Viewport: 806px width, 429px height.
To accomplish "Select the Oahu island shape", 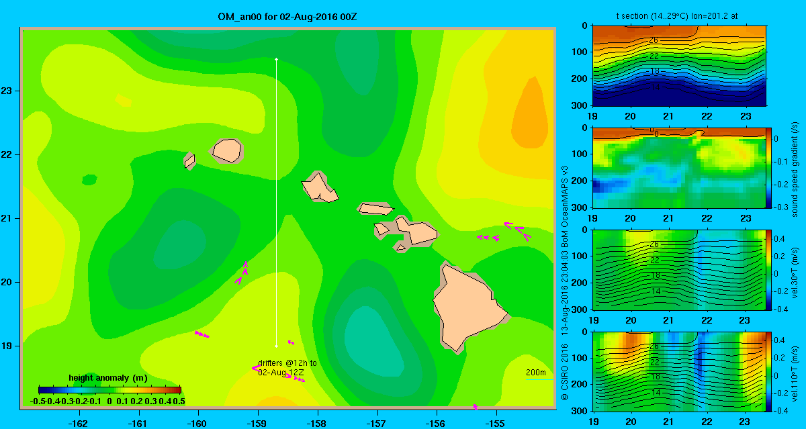I will tap(320, 187).
